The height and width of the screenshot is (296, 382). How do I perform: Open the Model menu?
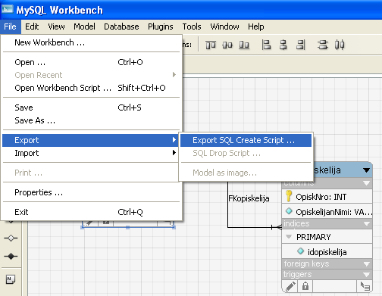(x=84, y=26)
